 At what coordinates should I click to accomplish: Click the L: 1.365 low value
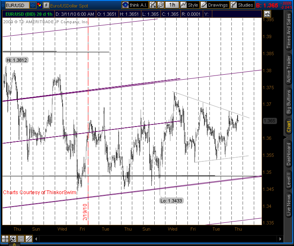(151, 14)
